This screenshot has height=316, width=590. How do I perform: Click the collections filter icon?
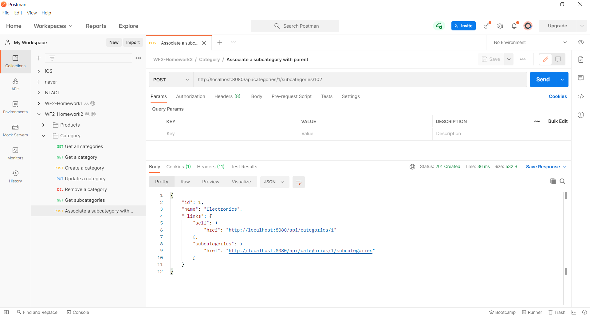pos(52,58)
